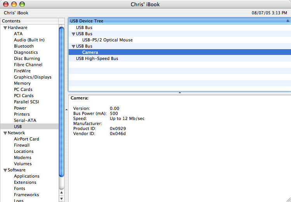Viewport: 291px width, 202px height.
Task: Click sidebar scrollbar up arrow
Action: click(x=61, y=193)
